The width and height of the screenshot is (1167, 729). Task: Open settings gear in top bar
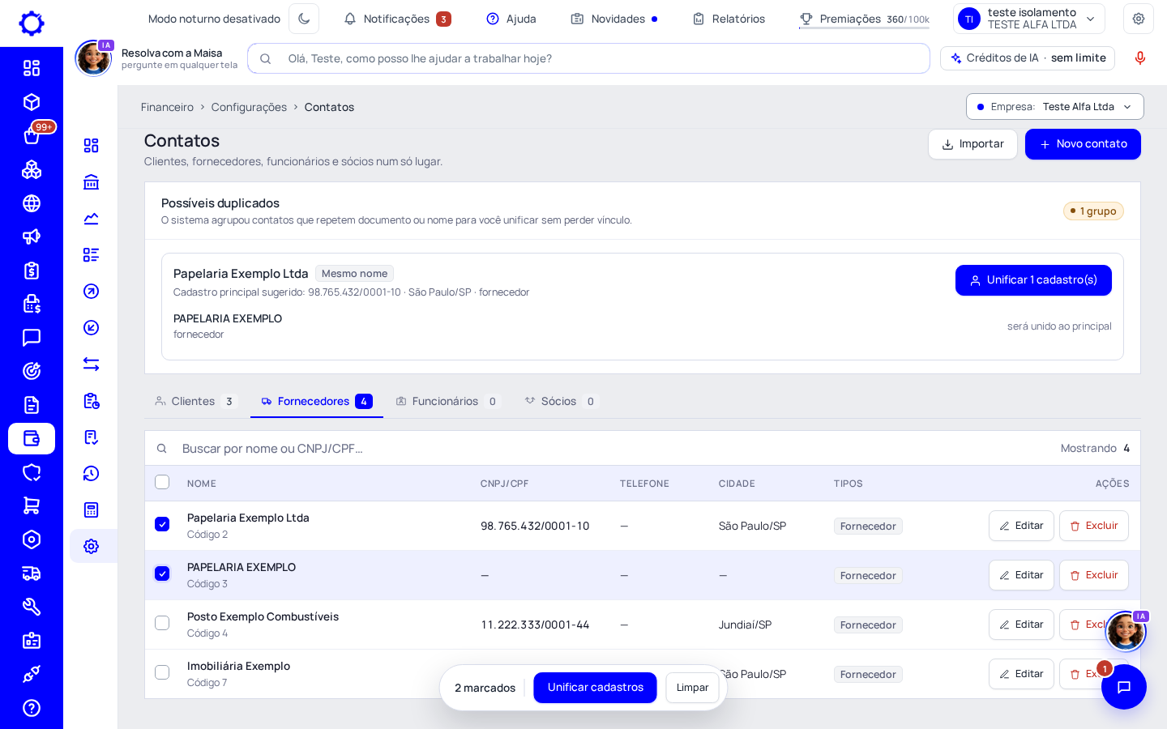tap(1139, 19)
